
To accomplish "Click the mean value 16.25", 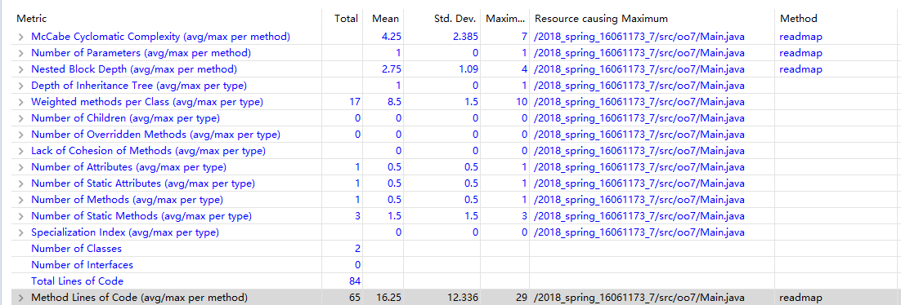I will point(388,298).
